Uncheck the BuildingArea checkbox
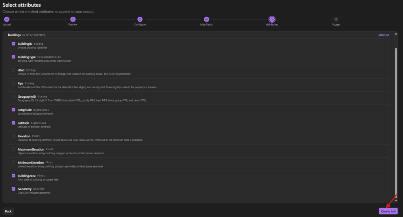 (13, 176)
